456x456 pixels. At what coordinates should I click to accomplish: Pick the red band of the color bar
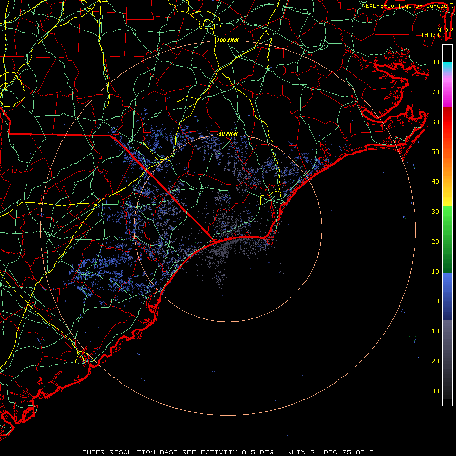click(x=447, y=119)
